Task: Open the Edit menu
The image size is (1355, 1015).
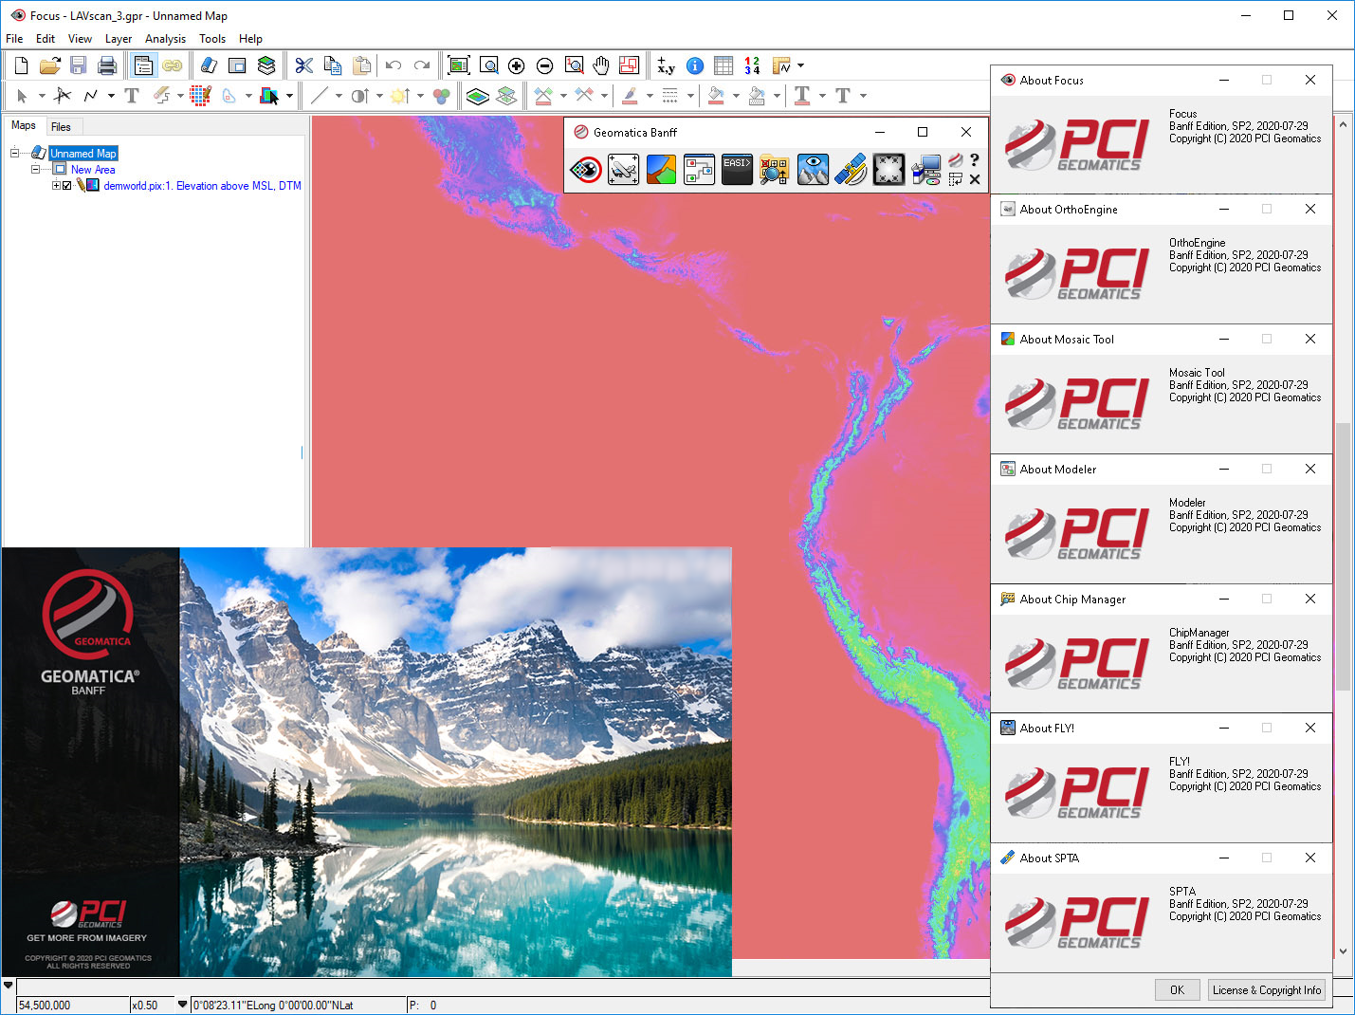Action: pyautogui.click(x=46, y=39)
